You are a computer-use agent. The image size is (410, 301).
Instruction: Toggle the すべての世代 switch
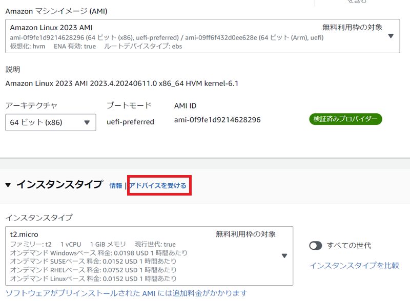click(x=315, y=246)
